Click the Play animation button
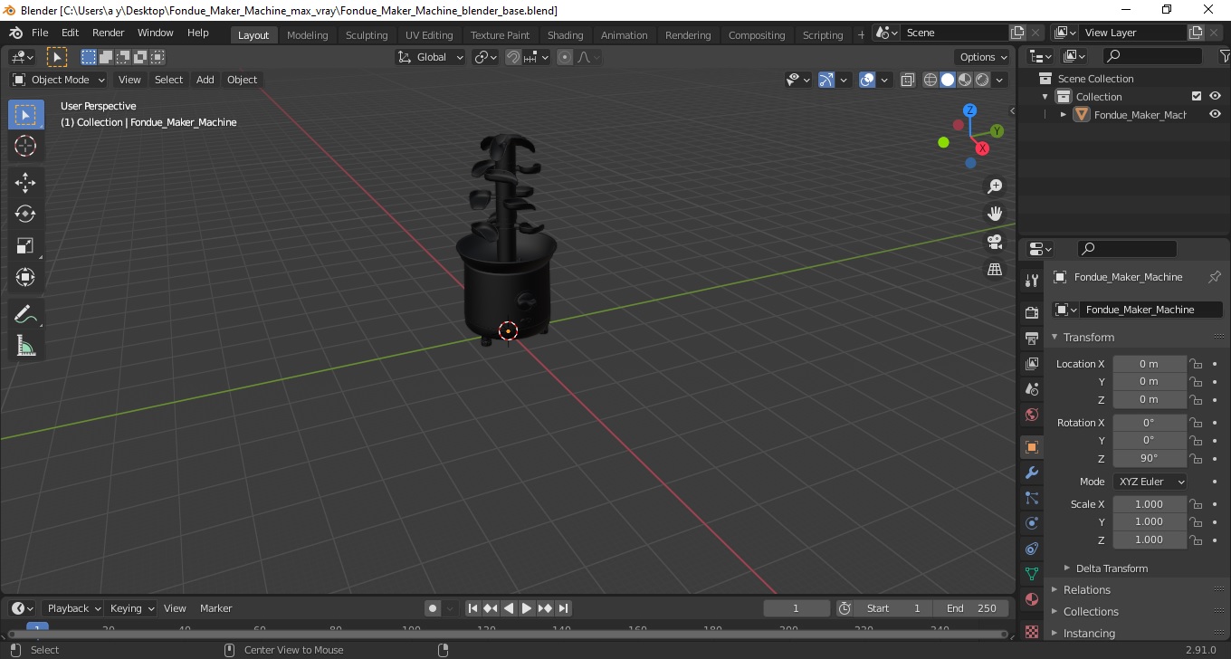 [x=527, y=608]
